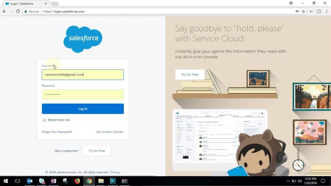This screenshot has width=331, height=186.
Task: Show hidden system tray icons
Action: tap(288, 181)
